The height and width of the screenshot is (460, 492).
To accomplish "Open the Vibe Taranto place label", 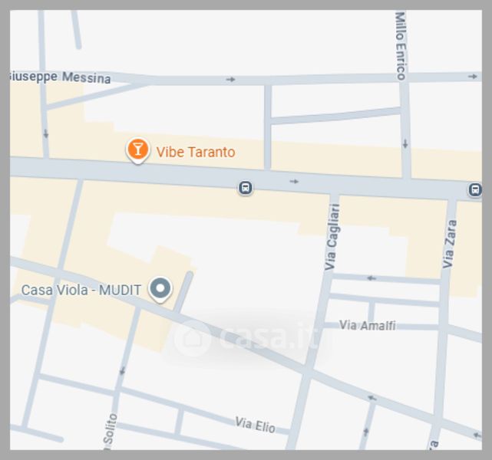I will tap(196, 153).
